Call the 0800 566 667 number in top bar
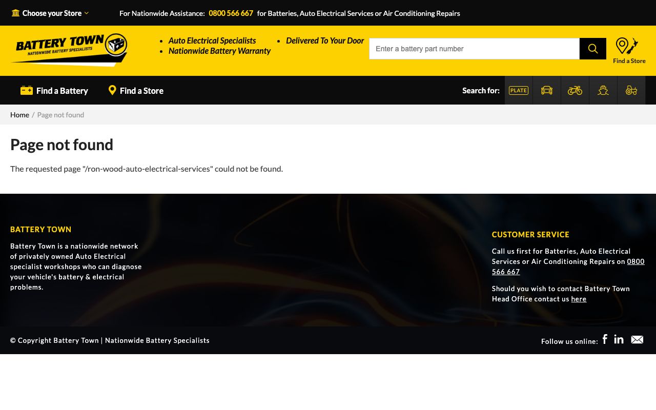Screen dimensions: 656x410 pyautogui.click(x=231, y=13)
